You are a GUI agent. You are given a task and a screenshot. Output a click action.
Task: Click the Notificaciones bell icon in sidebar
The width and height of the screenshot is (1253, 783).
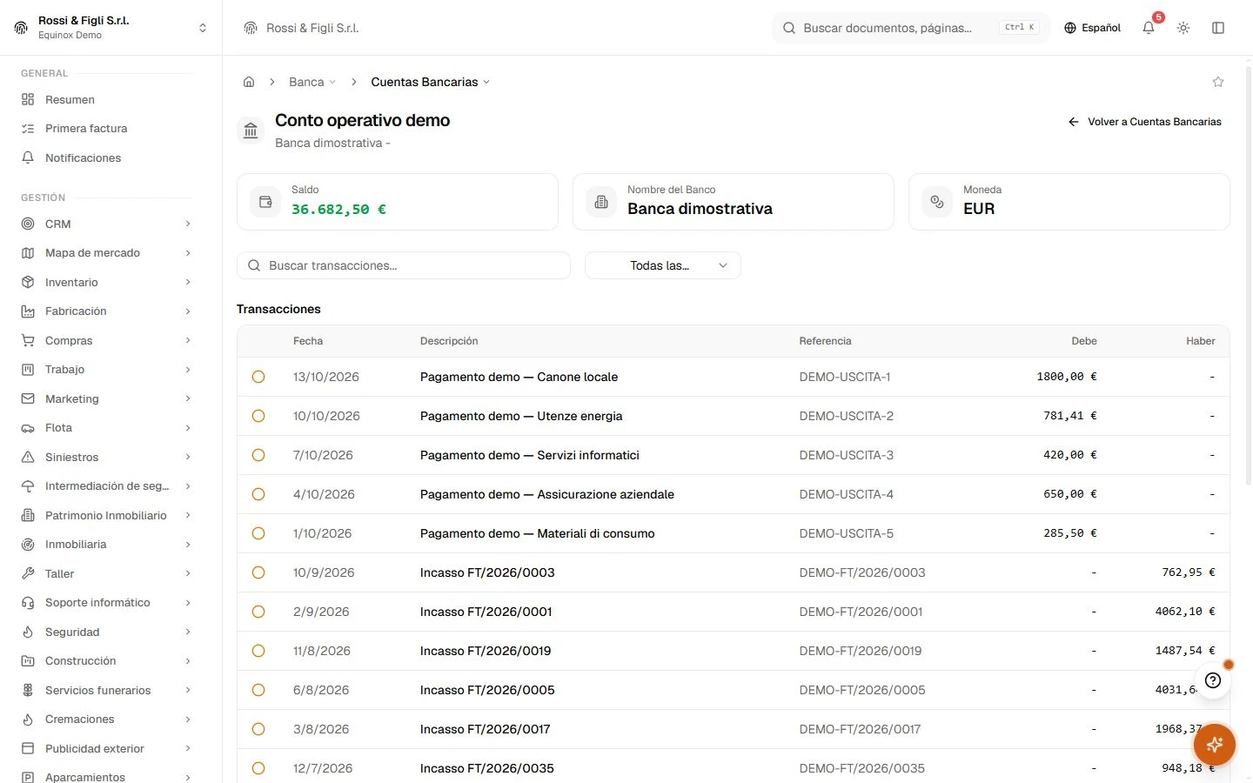28,157
